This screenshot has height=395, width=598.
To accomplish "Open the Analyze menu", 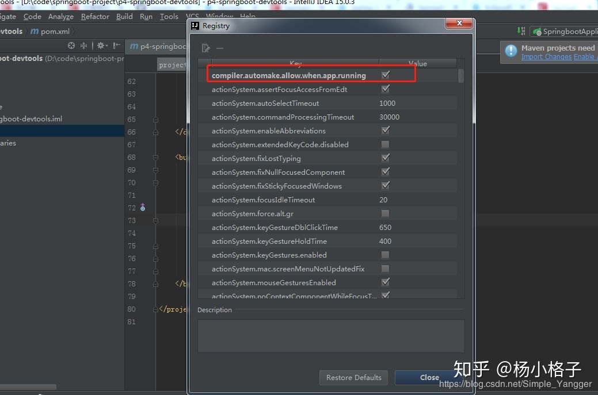I will 60,16.
